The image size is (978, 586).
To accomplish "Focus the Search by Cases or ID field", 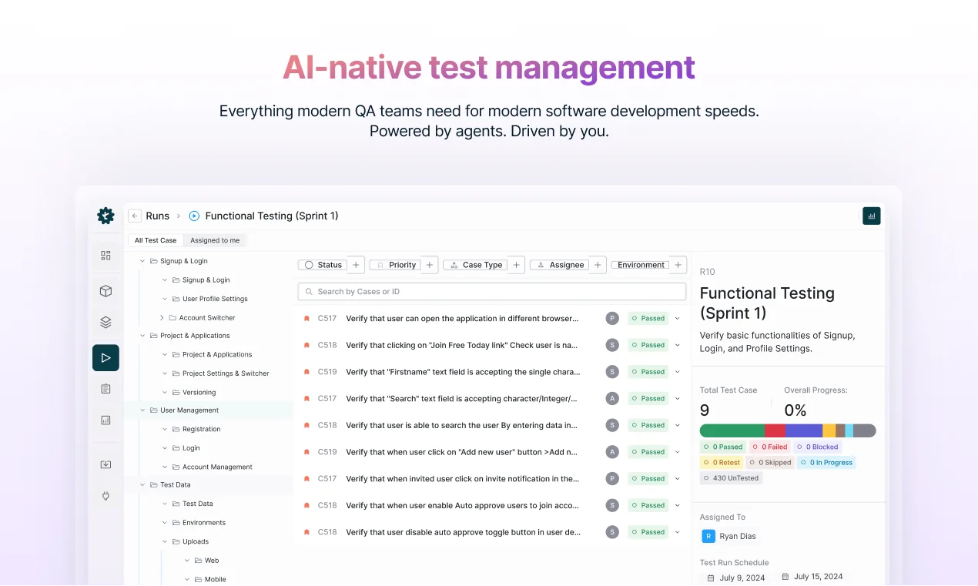I will (491, 292).
